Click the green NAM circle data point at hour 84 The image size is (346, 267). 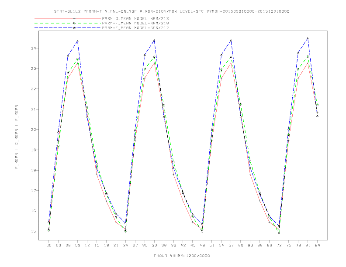[317, 105]
